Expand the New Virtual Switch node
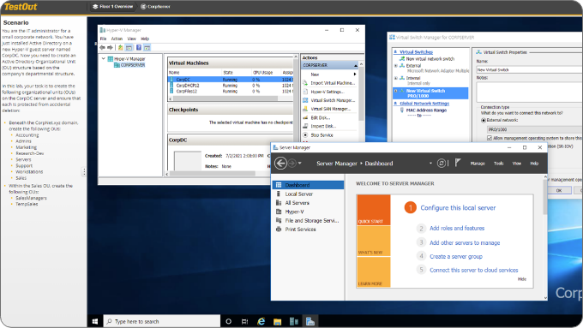 pyautogui.click(x=395, y=91)
